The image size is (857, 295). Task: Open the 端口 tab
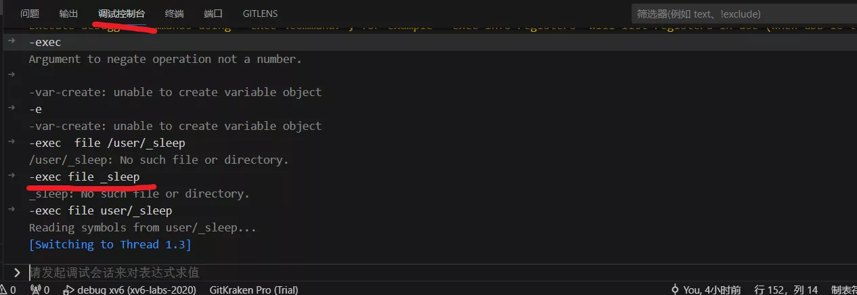click(213, 14)
